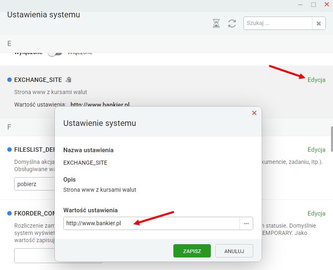Close the Ustawienie systemu dialog

(x=254, y=113)
